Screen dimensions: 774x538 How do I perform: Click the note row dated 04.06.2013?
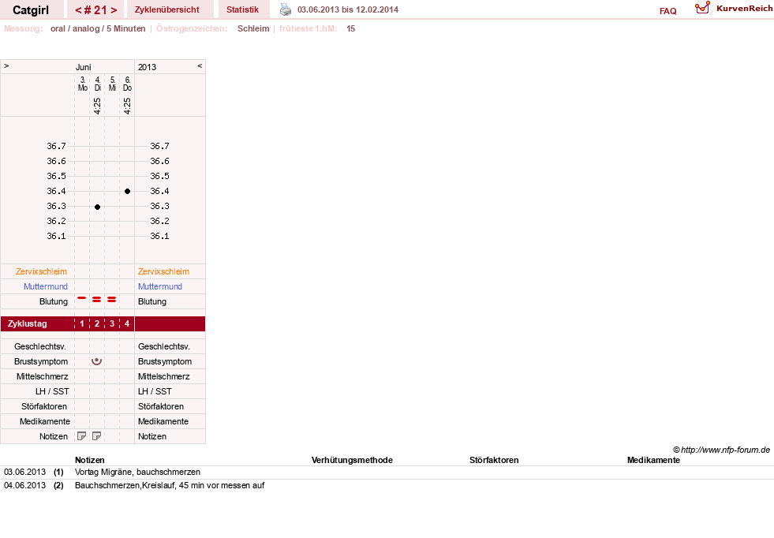tap(387, 486)
